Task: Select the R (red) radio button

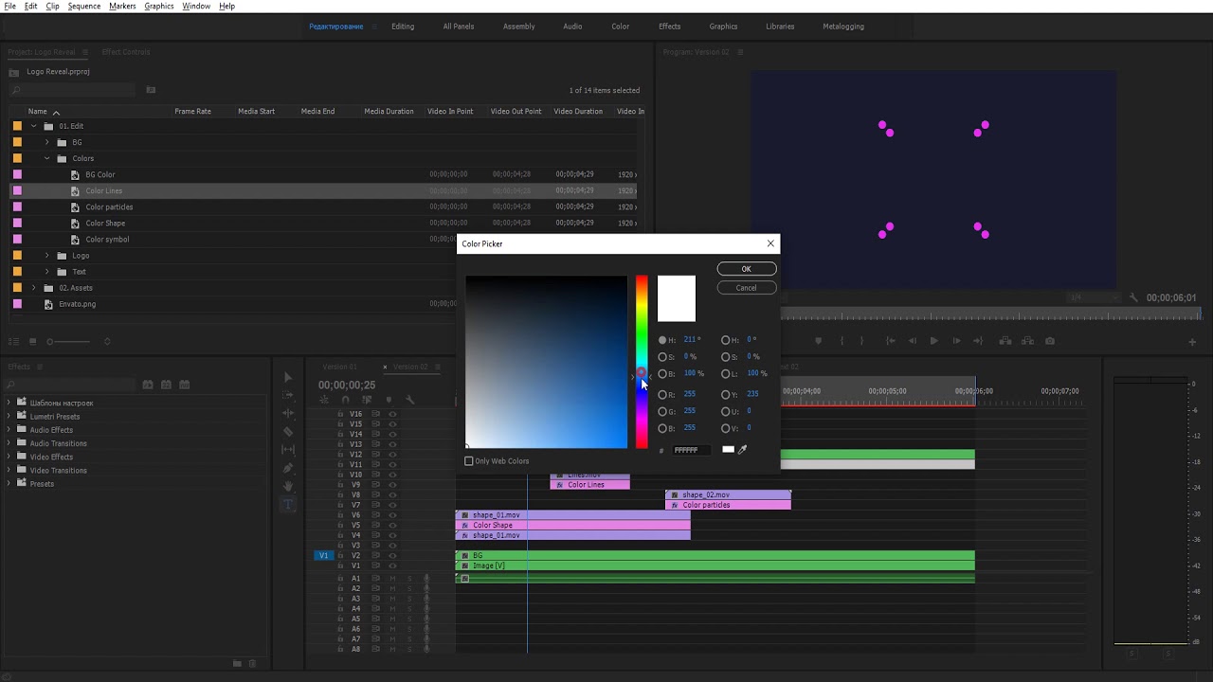Action: click(662, 395)
